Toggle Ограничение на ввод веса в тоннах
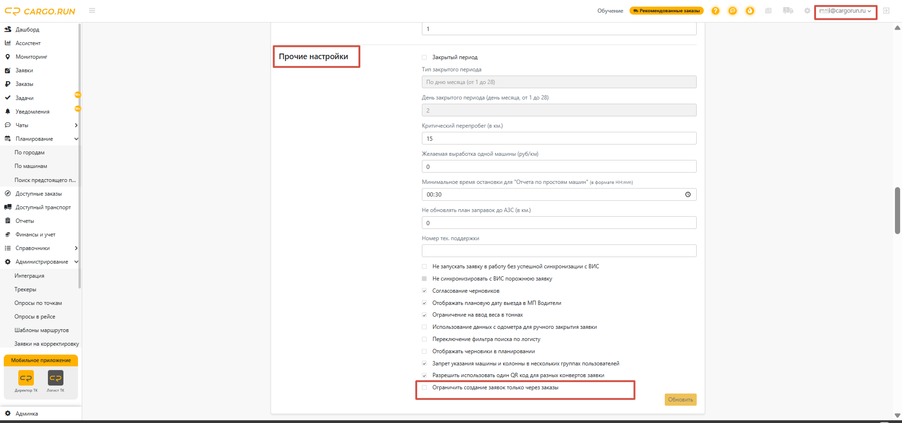 point(424,315)
